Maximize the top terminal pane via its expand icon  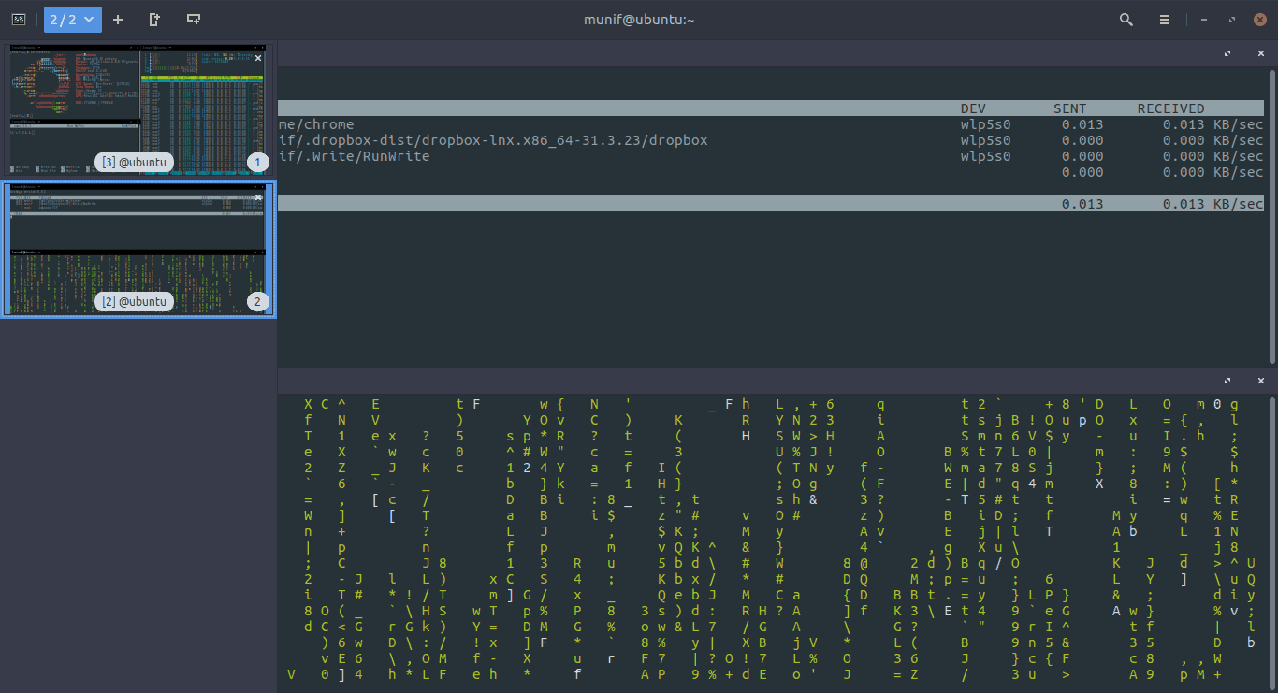(x=1227, y=53)
